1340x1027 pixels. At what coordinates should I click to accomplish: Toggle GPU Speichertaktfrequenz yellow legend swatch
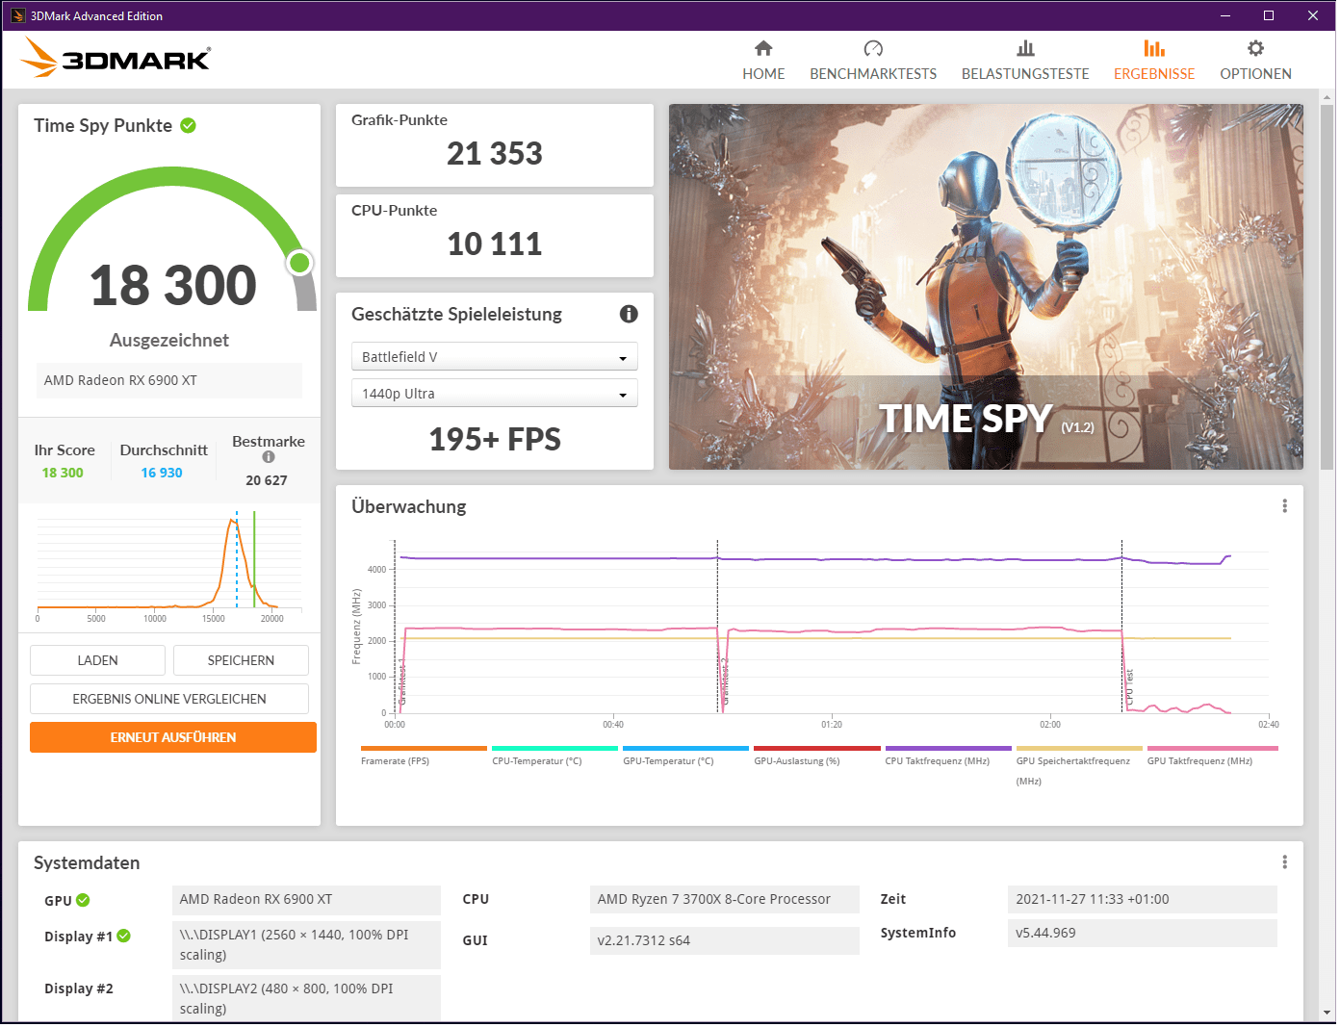point(1079,748)
